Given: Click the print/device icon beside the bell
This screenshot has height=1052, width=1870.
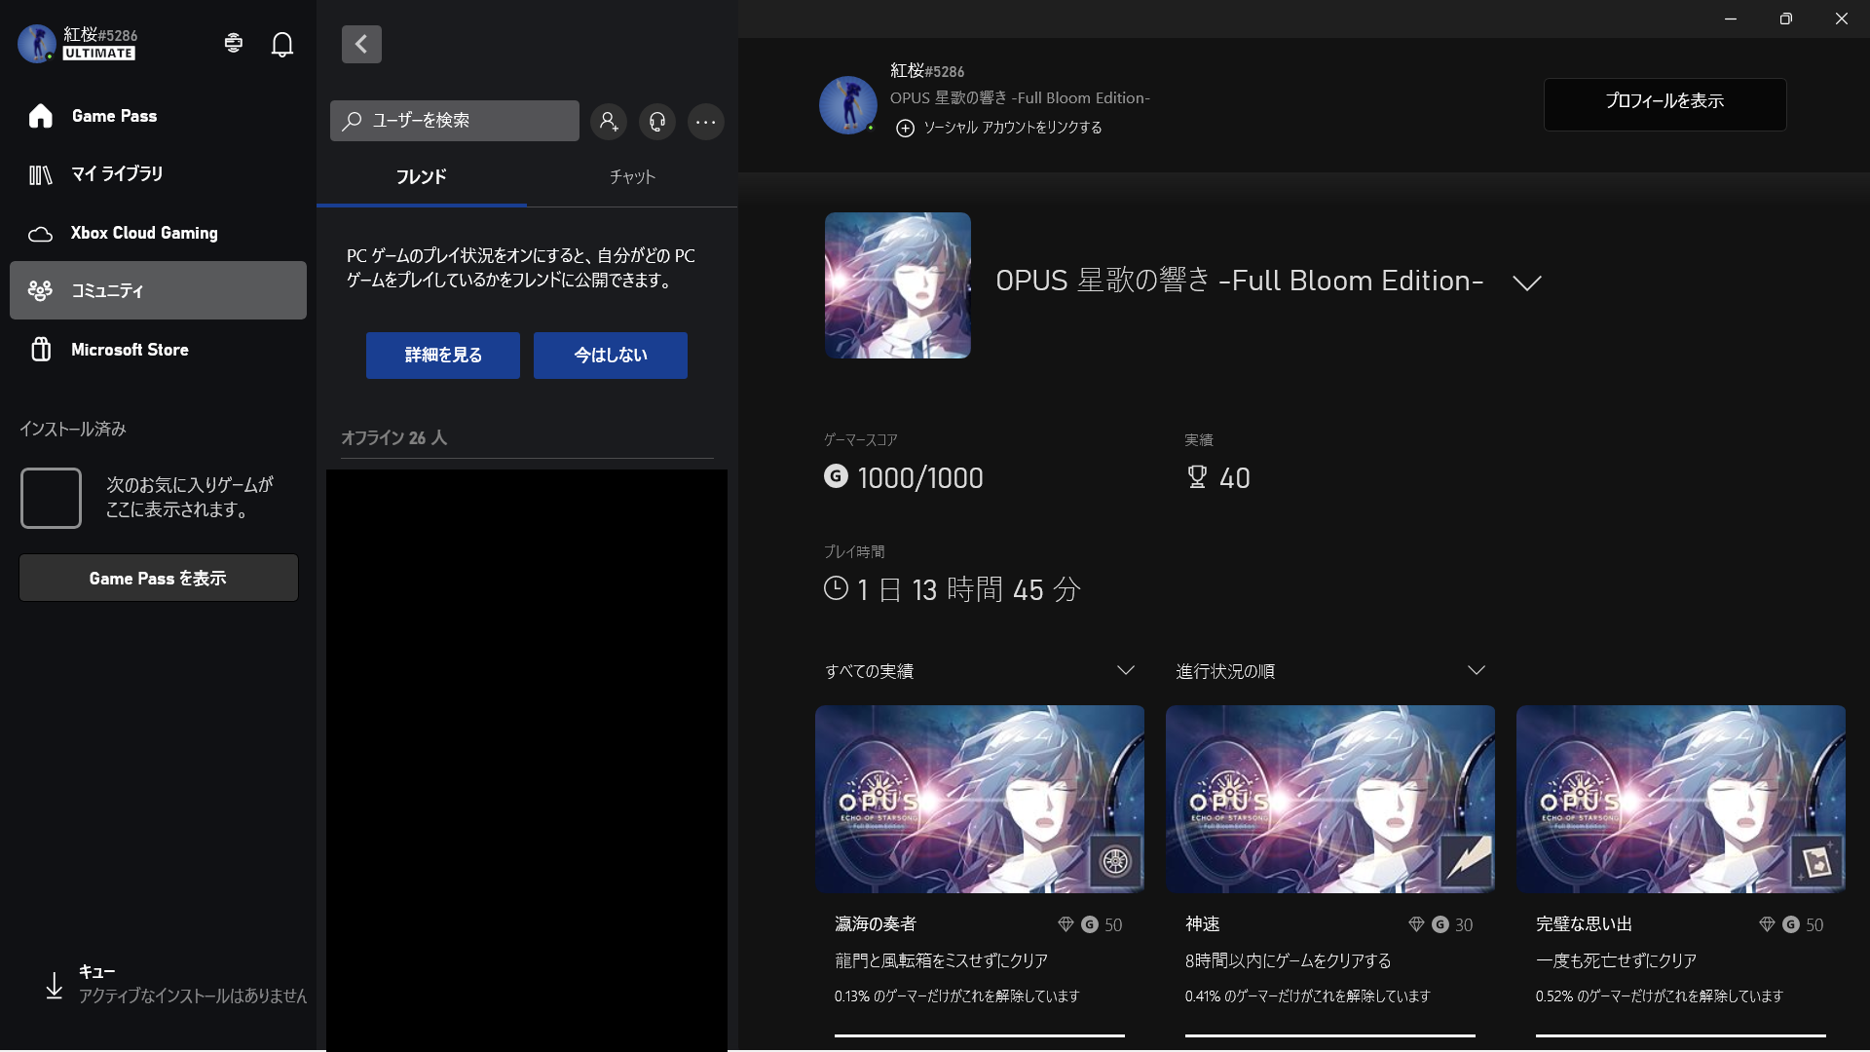Looking at the screenshot, I should [x=233, y=43].
